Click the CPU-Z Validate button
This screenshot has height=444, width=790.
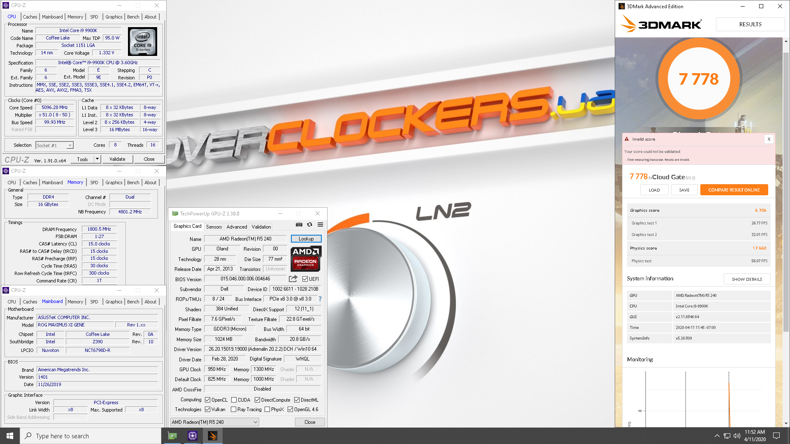coord(117,159)
